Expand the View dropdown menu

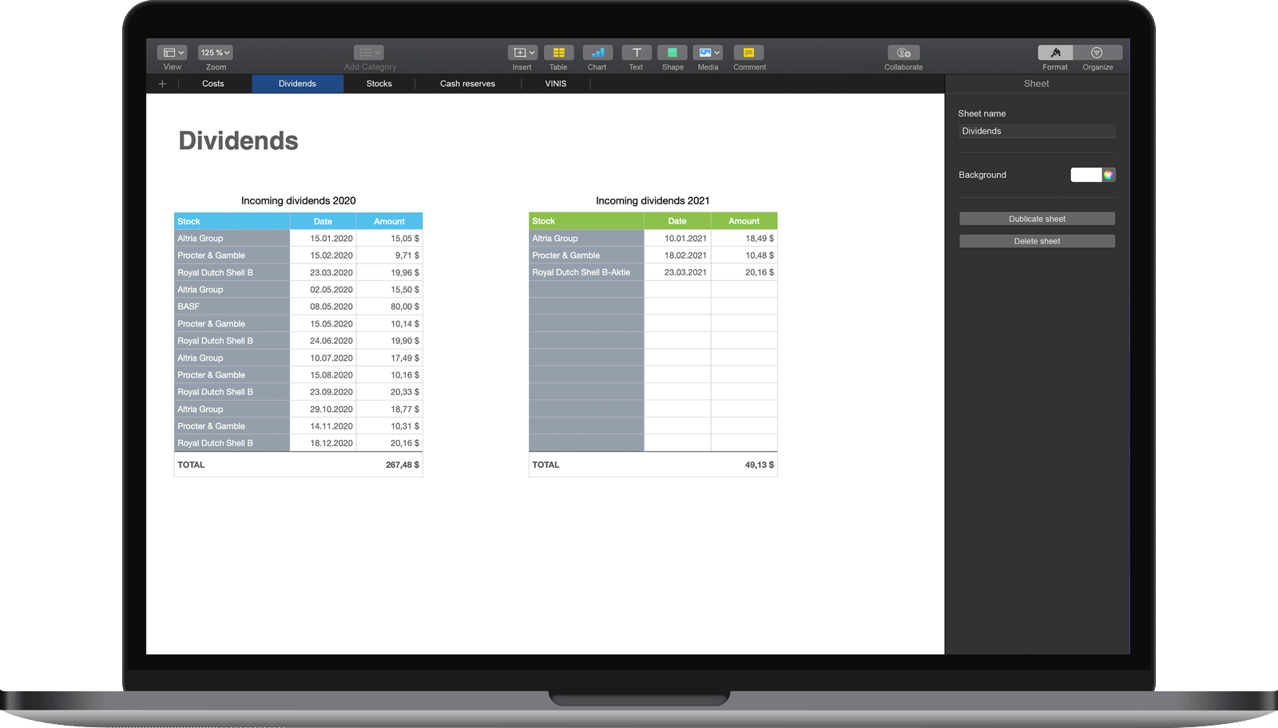click(x=172, y=53)
